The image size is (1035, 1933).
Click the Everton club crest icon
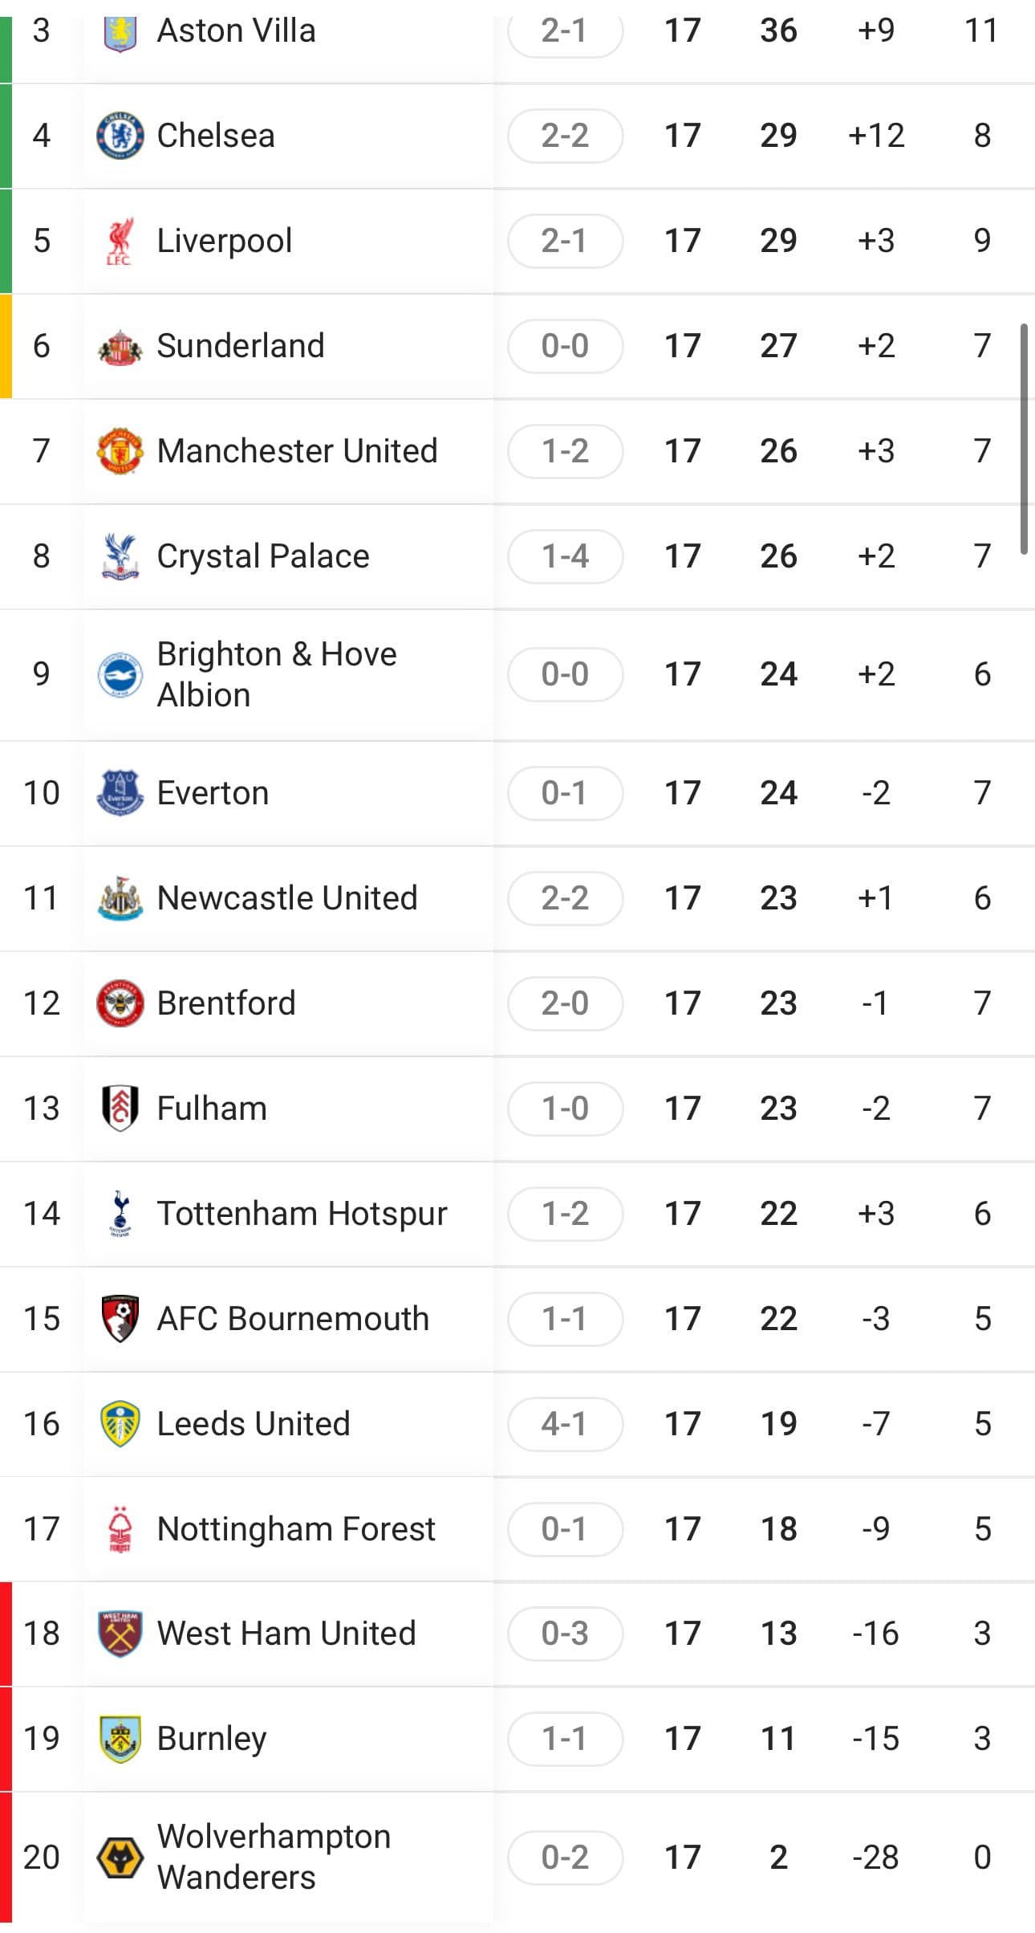[x=120, y=793]
